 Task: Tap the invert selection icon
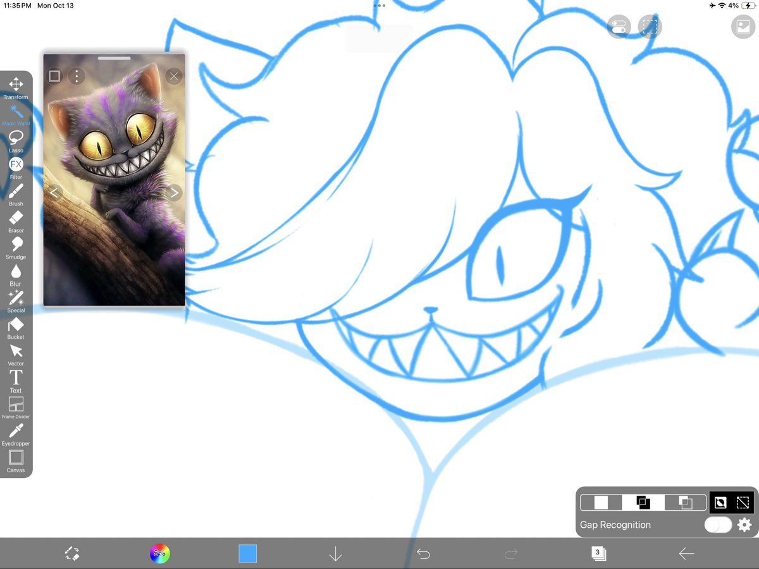tap(720, 503)
